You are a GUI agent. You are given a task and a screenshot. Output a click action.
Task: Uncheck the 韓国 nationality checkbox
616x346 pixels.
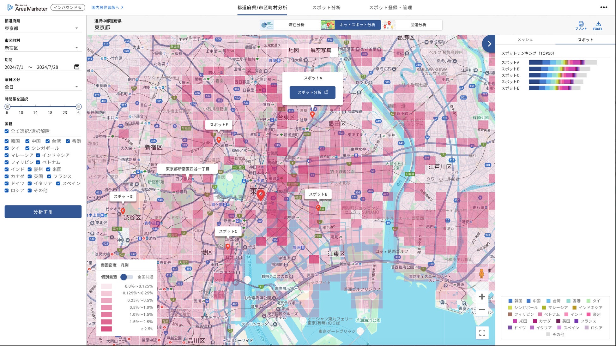(7, 141)
